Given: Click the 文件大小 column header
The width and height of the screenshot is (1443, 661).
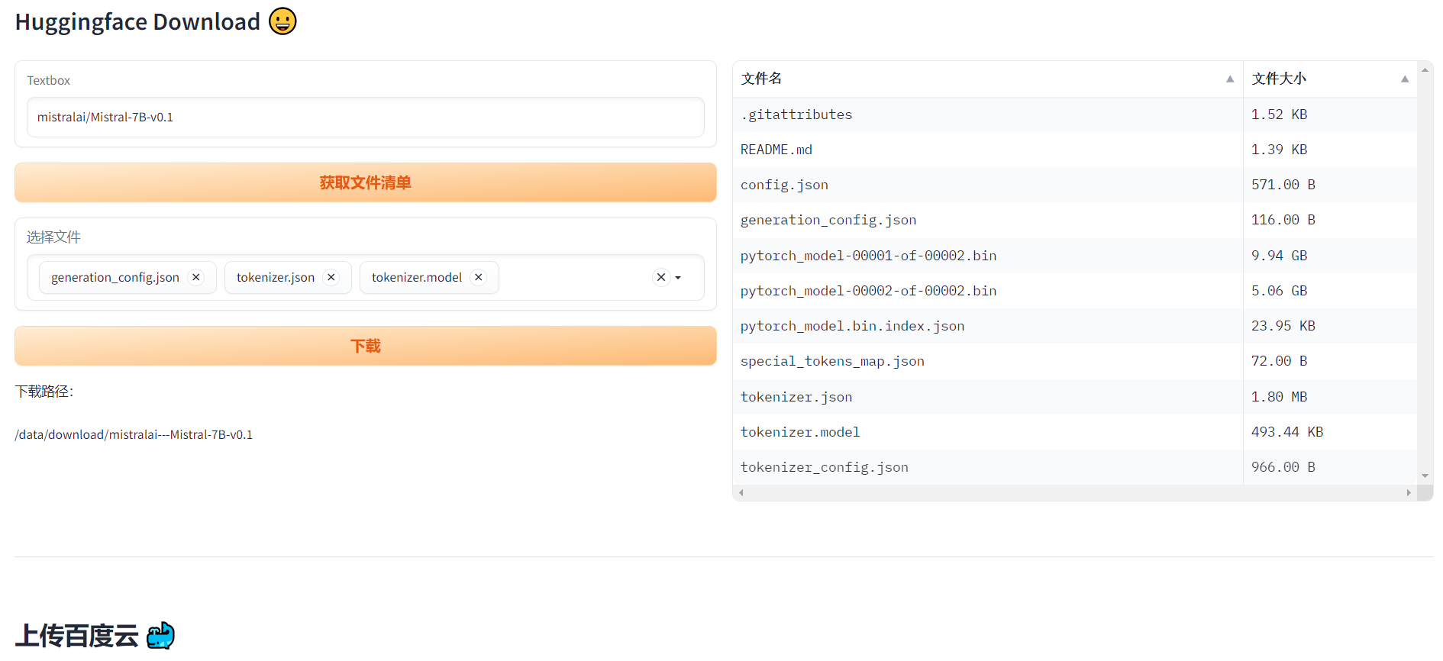Looking at the screenshot, I should coord(1330,79).
